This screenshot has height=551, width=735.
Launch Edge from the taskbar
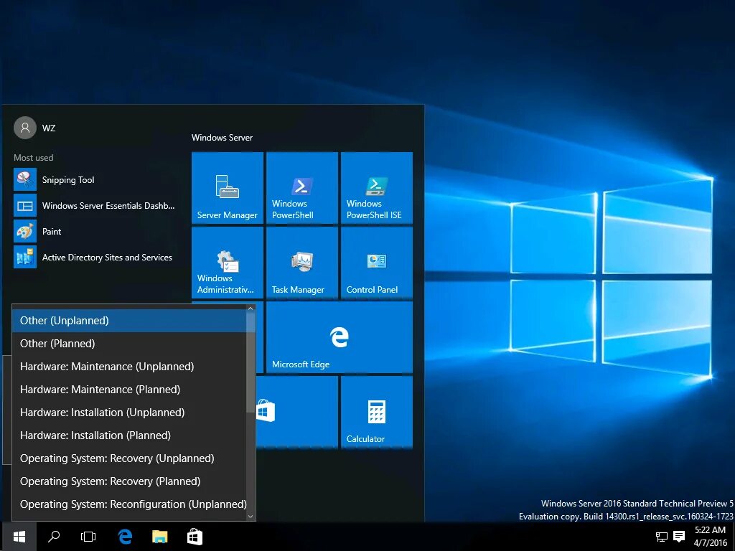pos(124,537)
